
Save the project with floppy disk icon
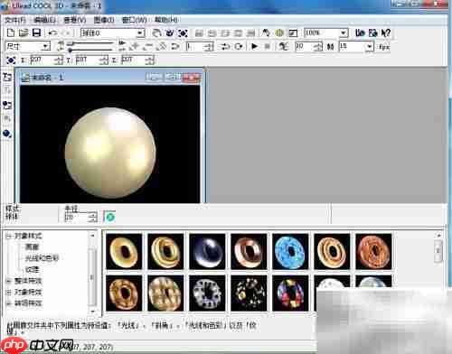[x=36, y=33]
